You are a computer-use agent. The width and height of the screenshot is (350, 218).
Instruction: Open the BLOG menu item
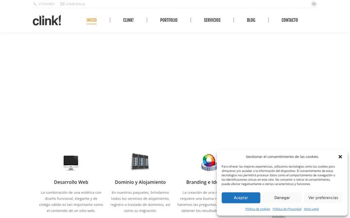click(x=251, y=20)
